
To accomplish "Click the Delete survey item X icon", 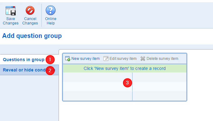I will [143, 59].
